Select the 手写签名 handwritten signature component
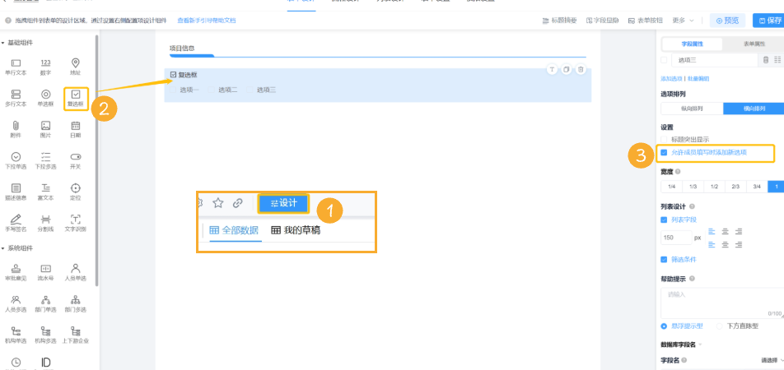 click(x=16, y=224)
